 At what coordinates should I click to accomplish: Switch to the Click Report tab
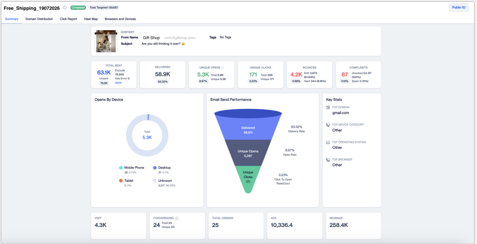pyautogui.click(x=68, y=19)
